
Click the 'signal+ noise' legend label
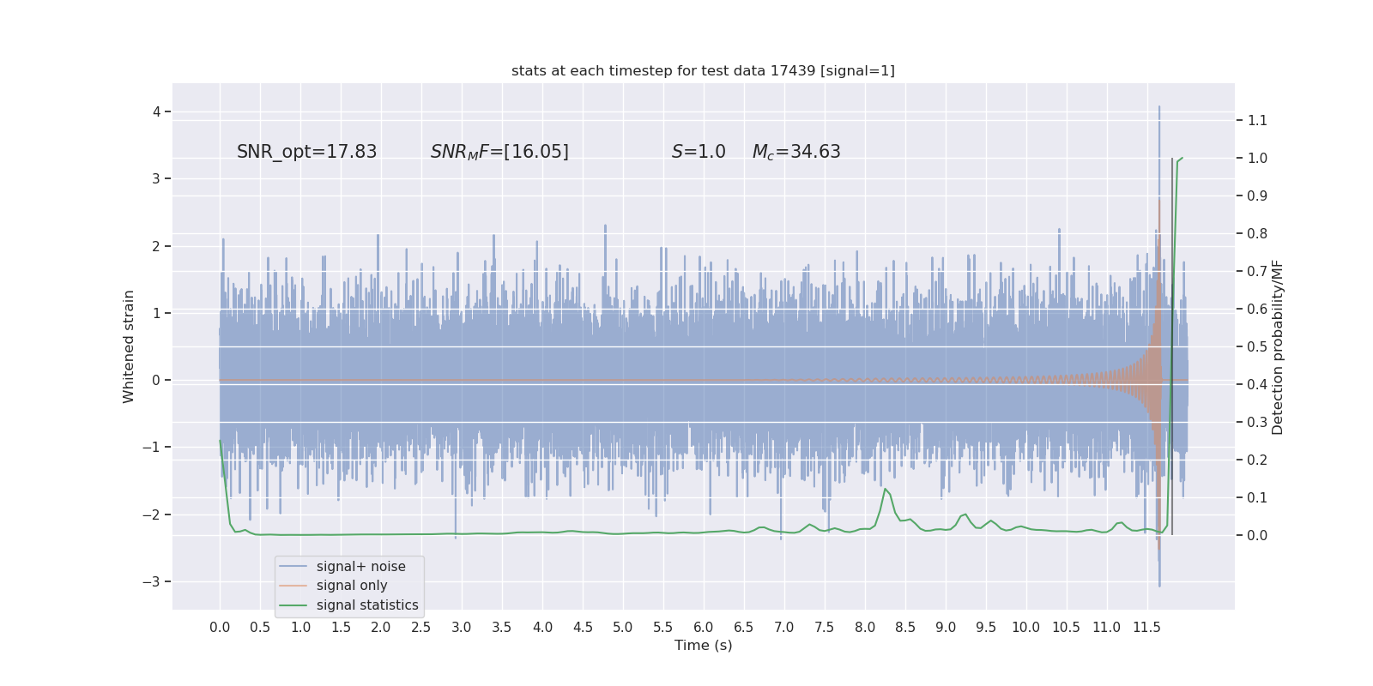pos(360,567)
